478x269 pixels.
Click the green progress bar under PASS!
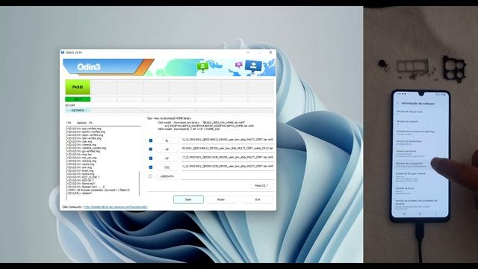[x=78, y=99]
